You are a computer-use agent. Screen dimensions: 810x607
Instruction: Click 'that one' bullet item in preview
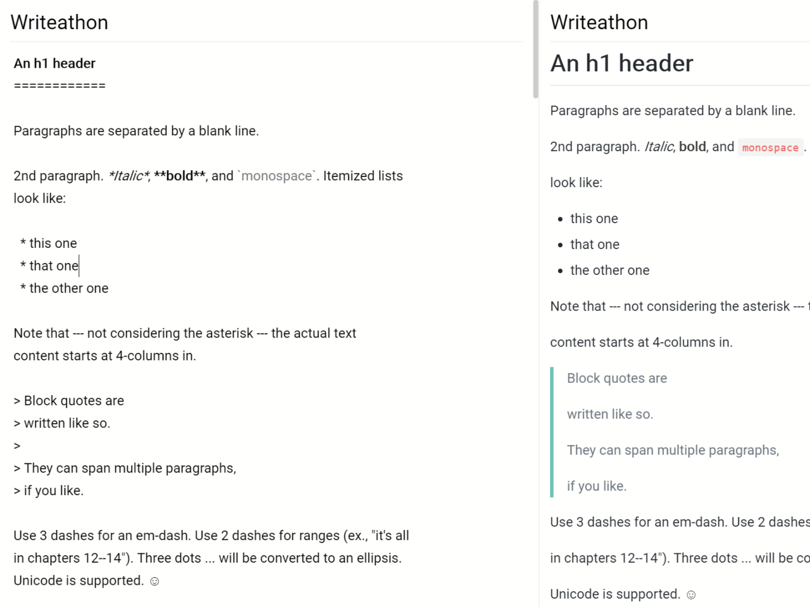(594, 245)
